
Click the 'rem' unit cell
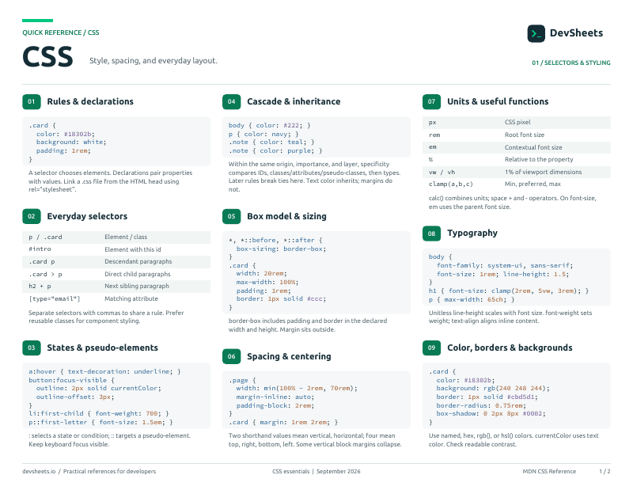click(x=434, y=135)
